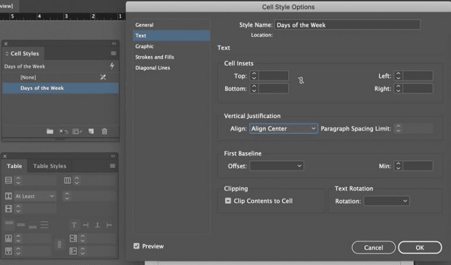
Task: Switch to the Table Styles tab
Action: (x=50, y=166)
